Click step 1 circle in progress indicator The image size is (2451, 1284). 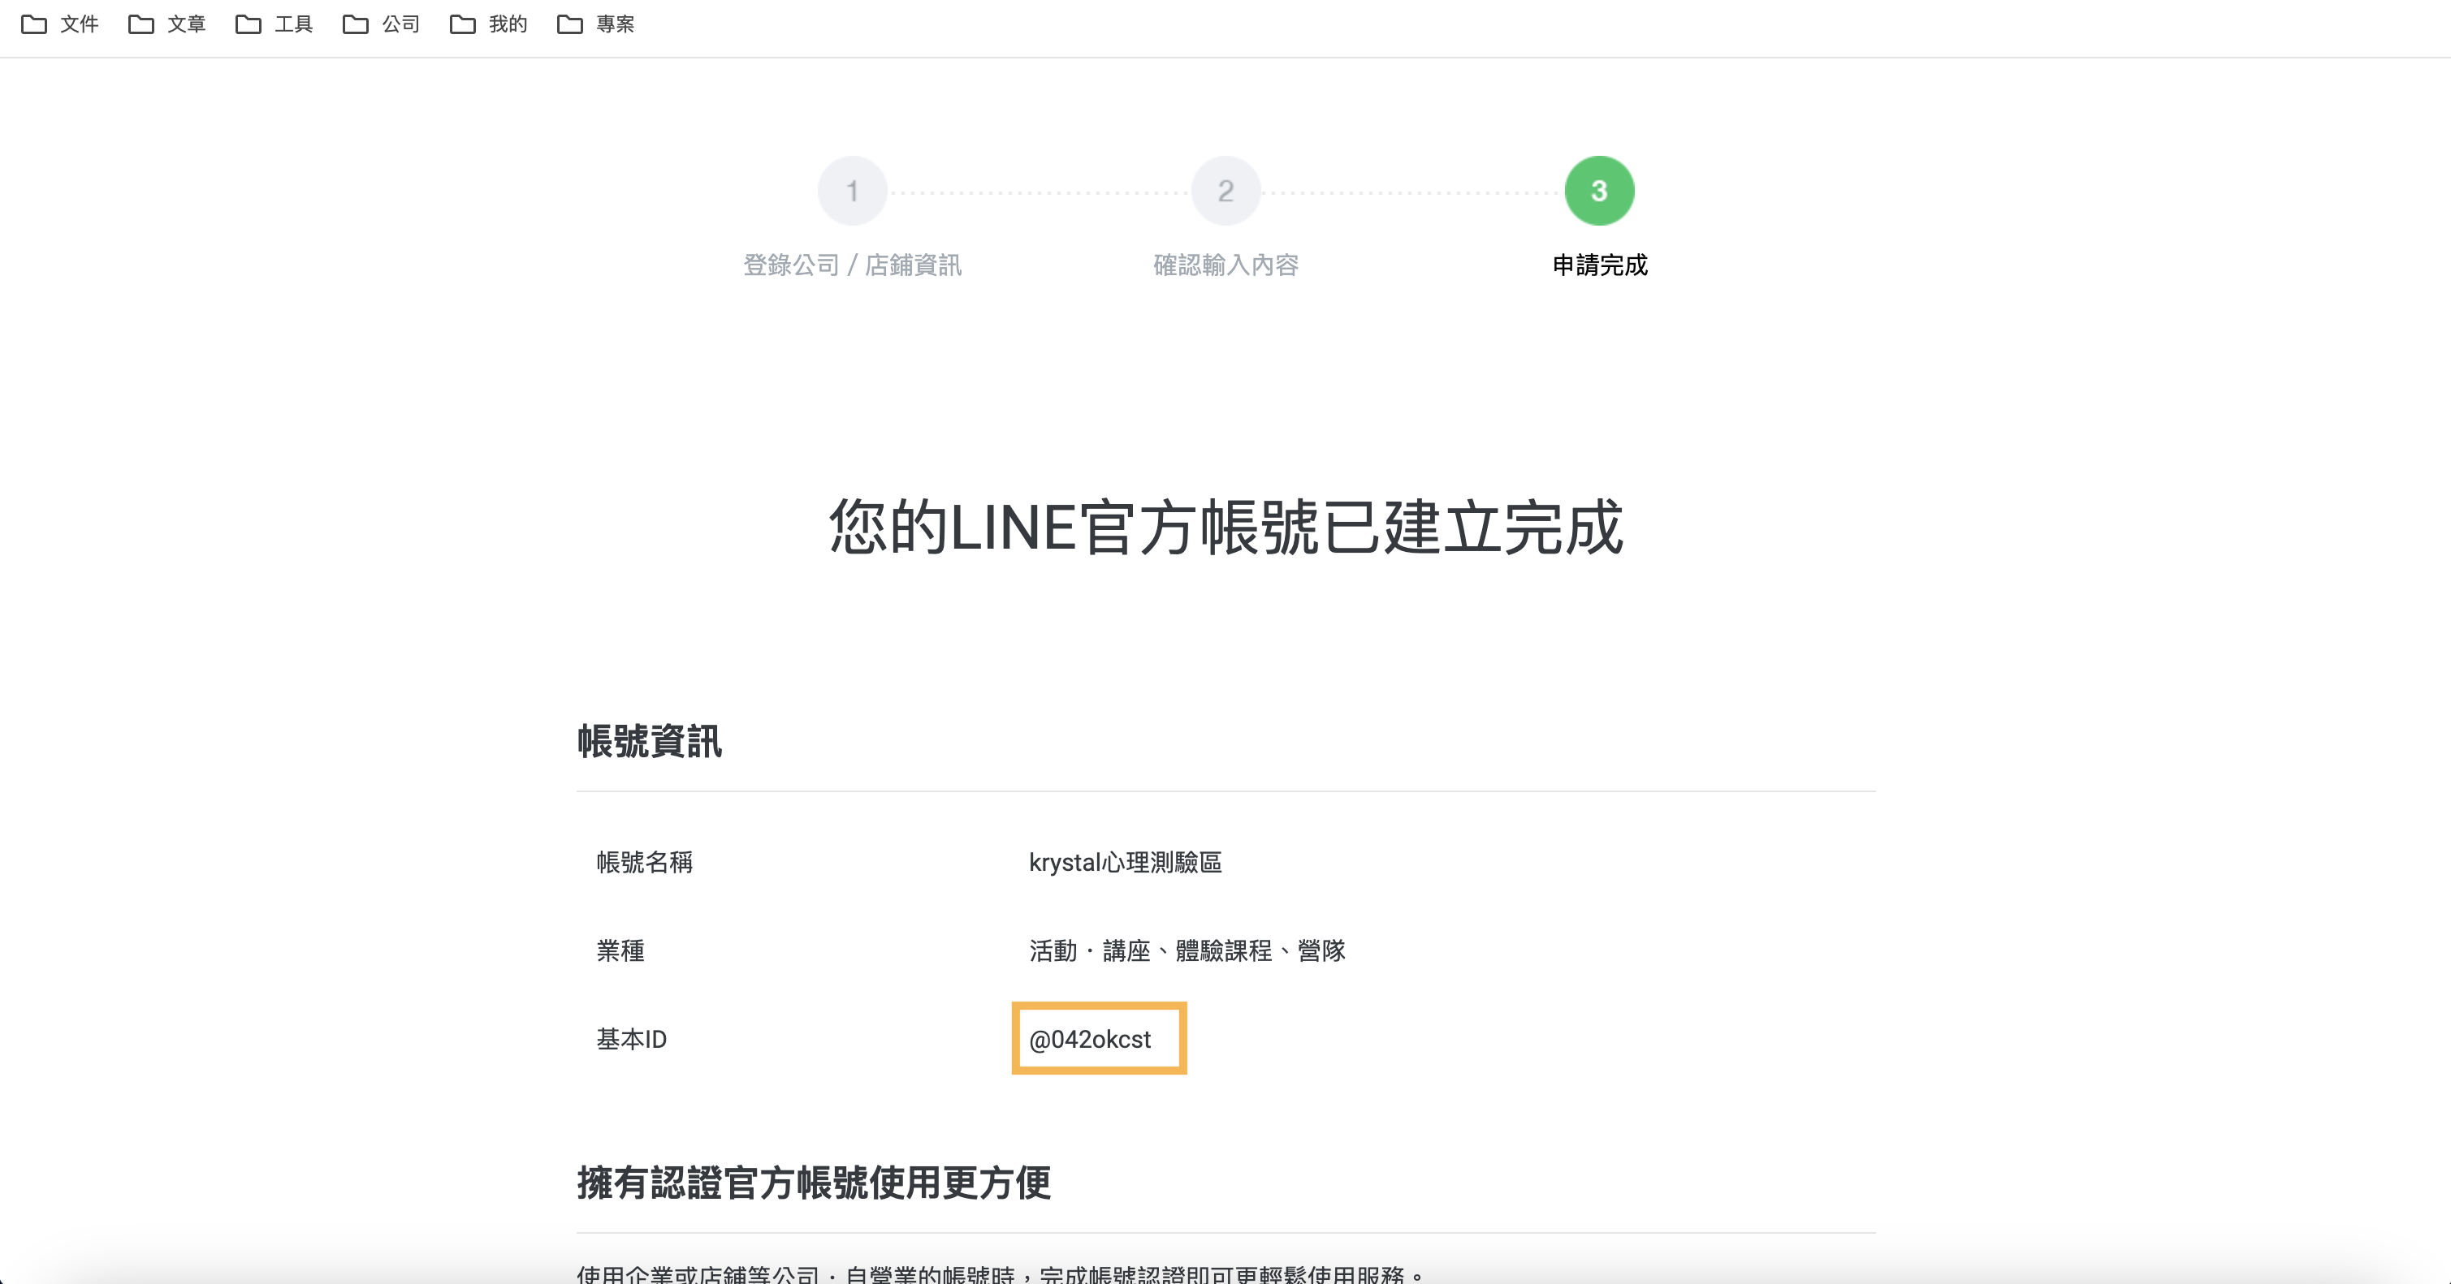pos(853,192)
